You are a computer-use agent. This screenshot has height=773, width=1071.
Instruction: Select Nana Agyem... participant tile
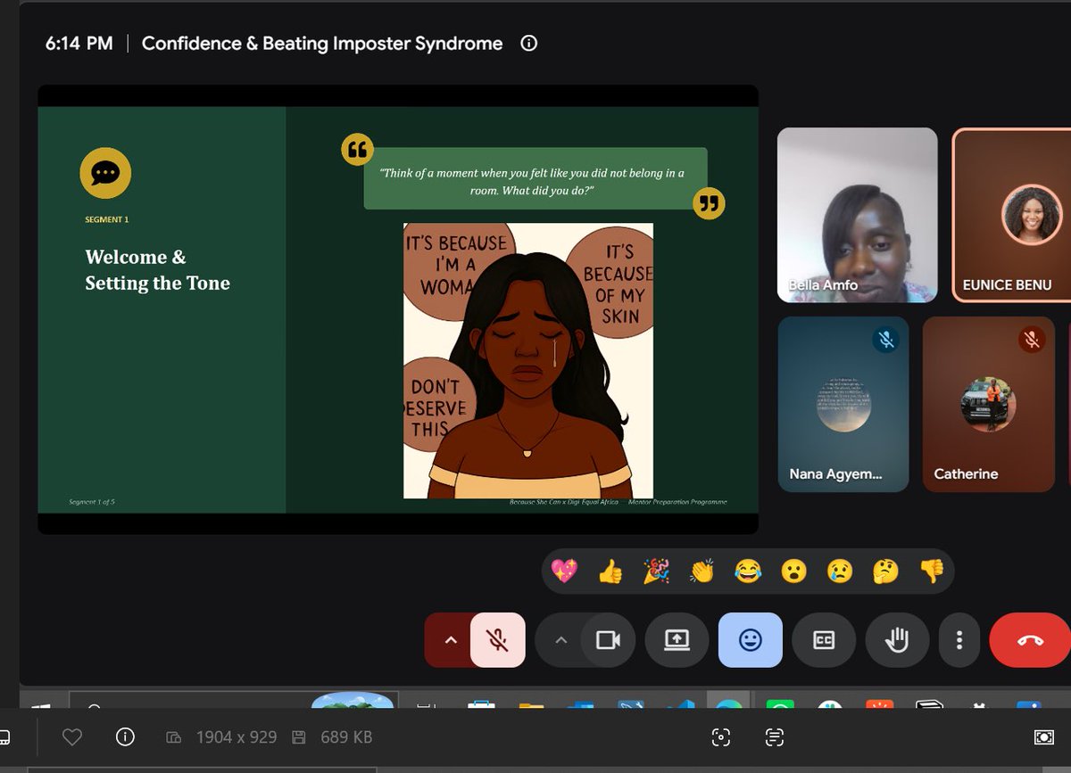pyautogui.click(x=843, y=404)
